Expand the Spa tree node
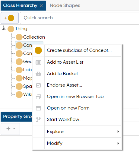This screenshot has width=139, height=156. (x=12, y=86)
